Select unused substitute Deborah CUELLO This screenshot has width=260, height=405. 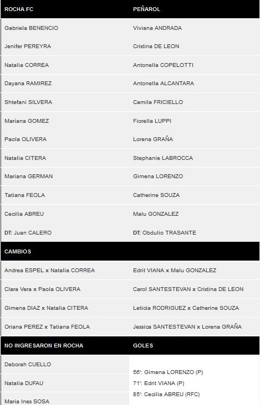[28, 364]
